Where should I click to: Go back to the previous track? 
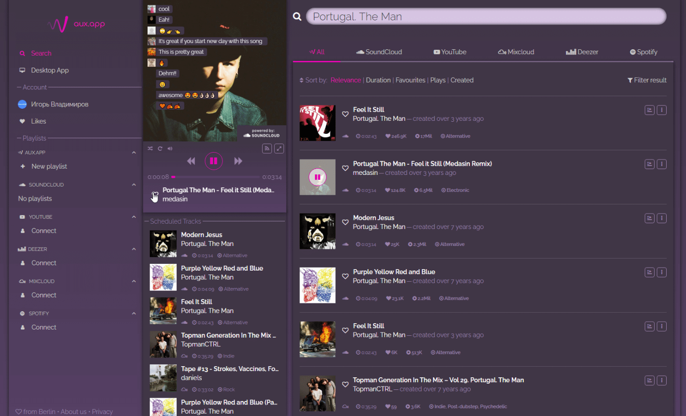pos(191,161)
